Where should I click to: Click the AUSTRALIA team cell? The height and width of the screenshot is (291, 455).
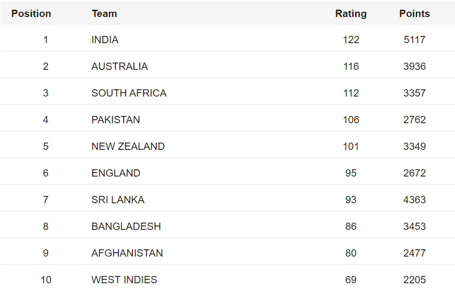pyautogui.click(x=119, y=66)
